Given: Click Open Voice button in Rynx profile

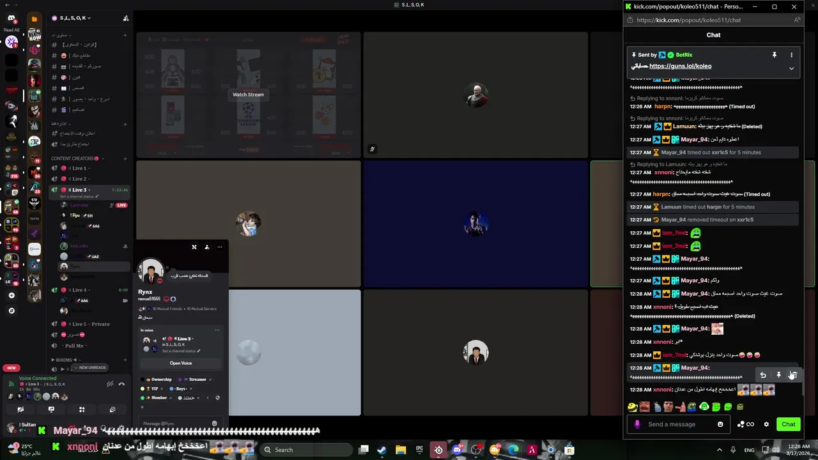Looking at the screenshot, I should point(181,363).
